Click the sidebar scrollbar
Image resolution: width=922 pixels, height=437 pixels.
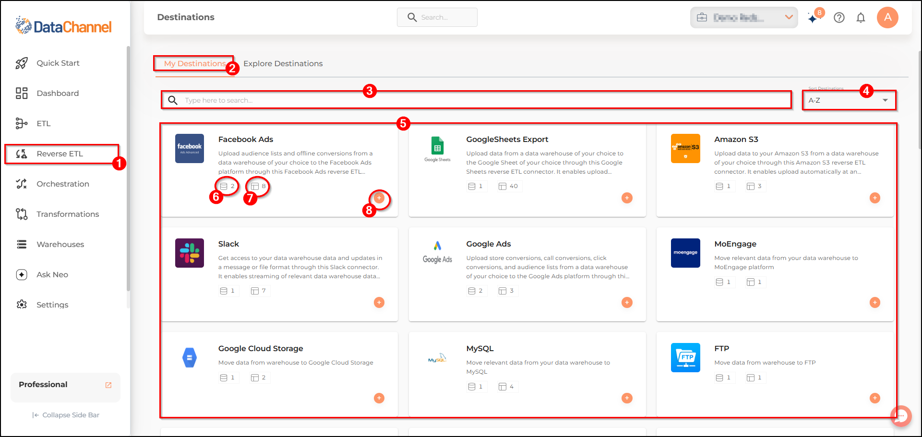tap(128, 168)
